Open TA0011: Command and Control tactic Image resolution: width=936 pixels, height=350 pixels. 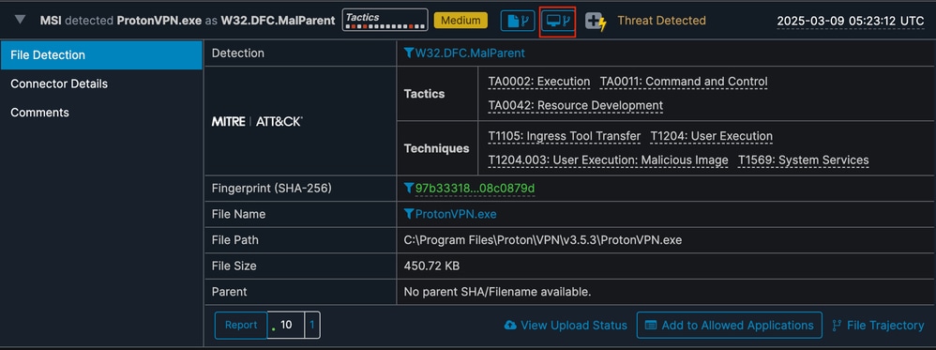(684, 82)
